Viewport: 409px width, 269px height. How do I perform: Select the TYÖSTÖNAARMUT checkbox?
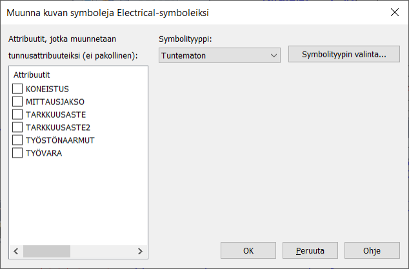coord(17,140)
